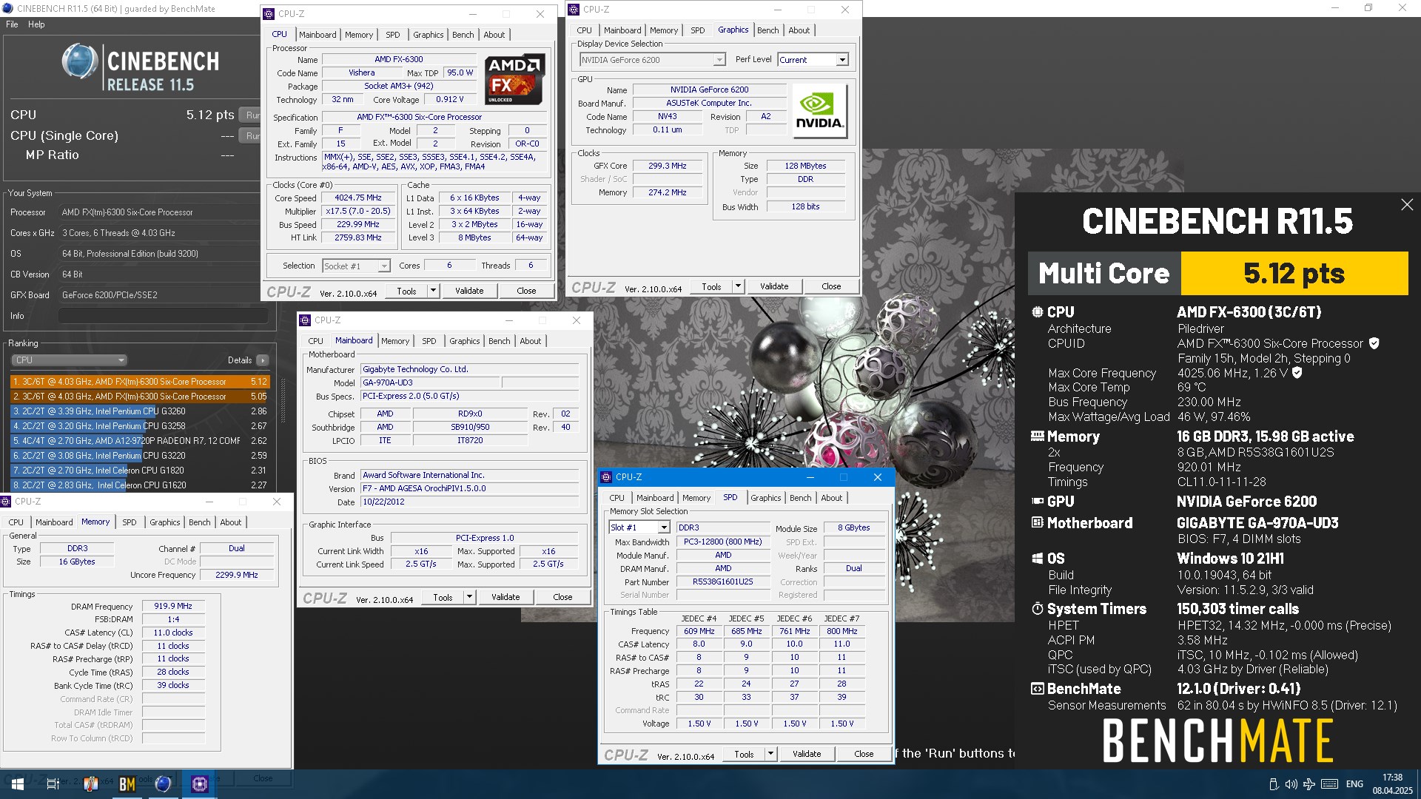Click title bar icon of the CPU-Z Graphics window

[574, 10]
